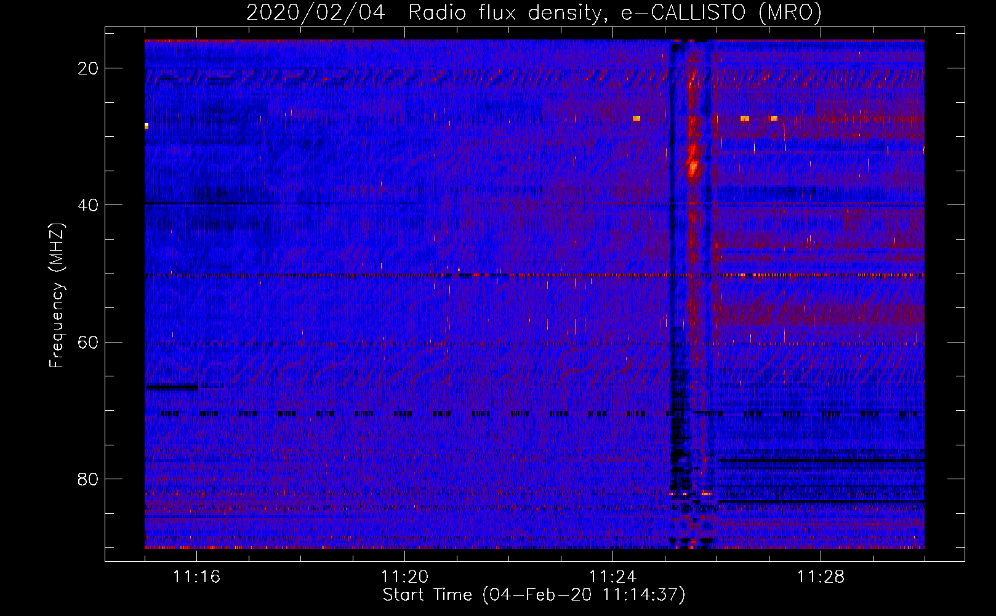Image resolution: width=996 pixels, height=616 pixels.
Task: Click the 'Frequency (MHZ)' axis label
Action: coord(57,296)
